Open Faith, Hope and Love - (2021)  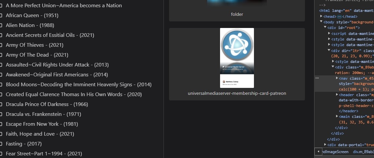(40, 134)
